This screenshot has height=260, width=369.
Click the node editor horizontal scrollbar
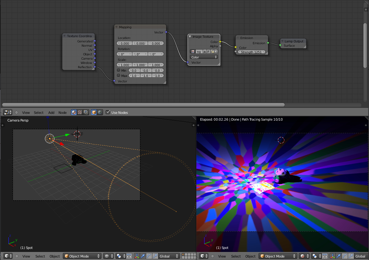tap(143, 105)
